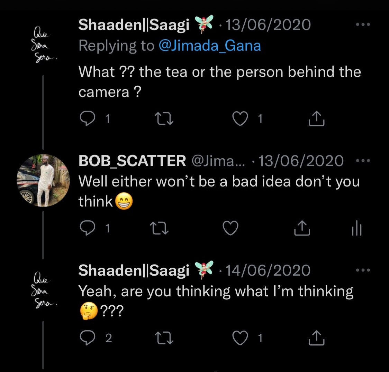Share the first tweet dated 13/06/2020
Screen dimensions: 389x372
(316, 119)
